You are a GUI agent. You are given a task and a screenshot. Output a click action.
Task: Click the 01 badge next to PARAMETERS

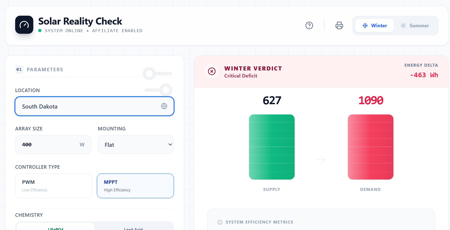[19, 69]
